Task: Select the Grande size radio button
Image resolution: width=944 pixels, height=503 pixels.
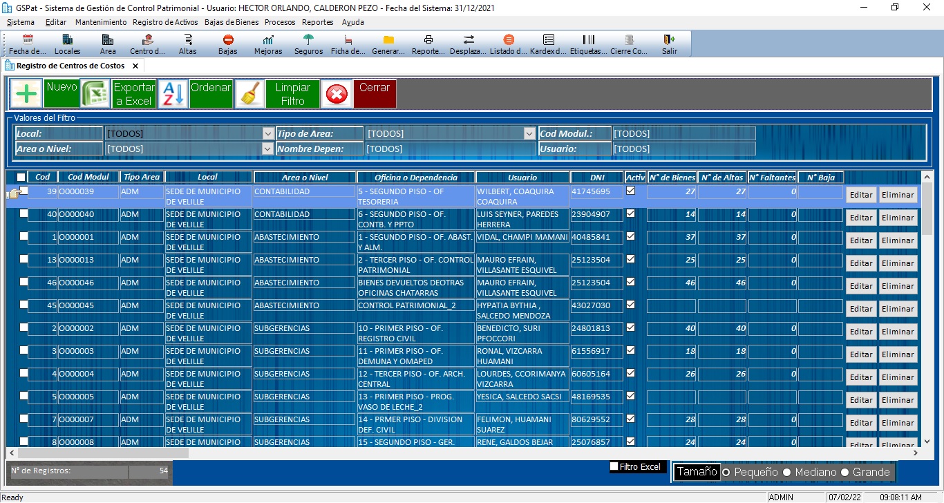Action: [844, 472]
